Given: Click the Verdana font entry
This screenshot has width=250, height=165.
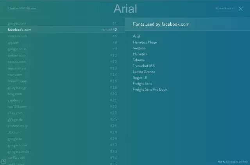Looking at the screenshot, I should point(139,48).
